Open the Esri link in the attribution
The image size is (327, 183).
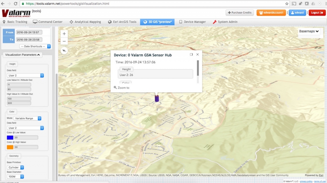pos(321,175)
